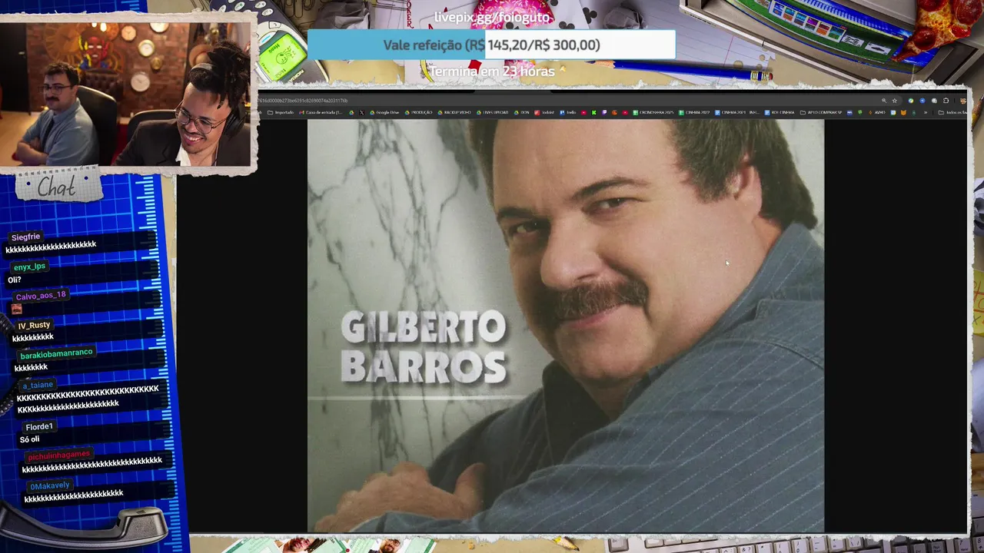Open the BACKUP VIDEO bookmark

[454, 112]
